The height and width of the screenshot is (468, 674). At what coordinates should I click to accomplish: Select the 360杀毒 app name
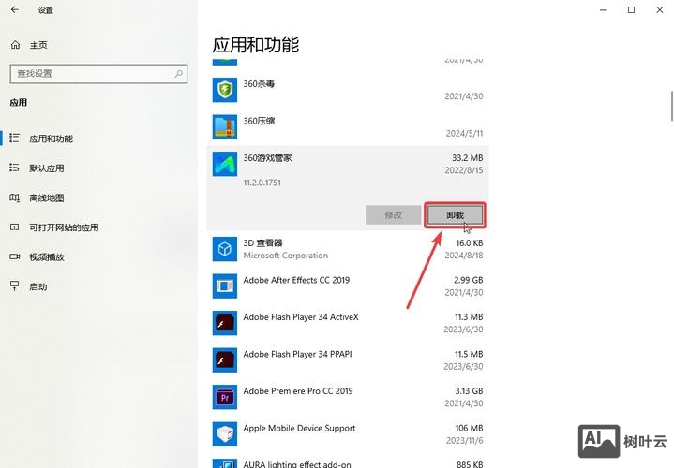(x=259, y=83)
